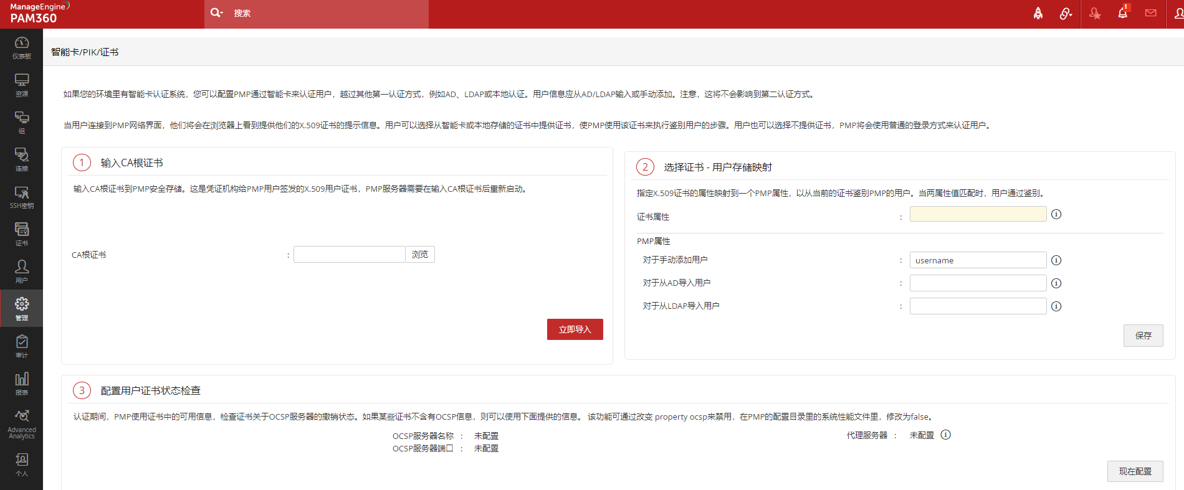1184x490 pixels.
Task: Click the 保存 save button
Action: (x=1143, y=336)
